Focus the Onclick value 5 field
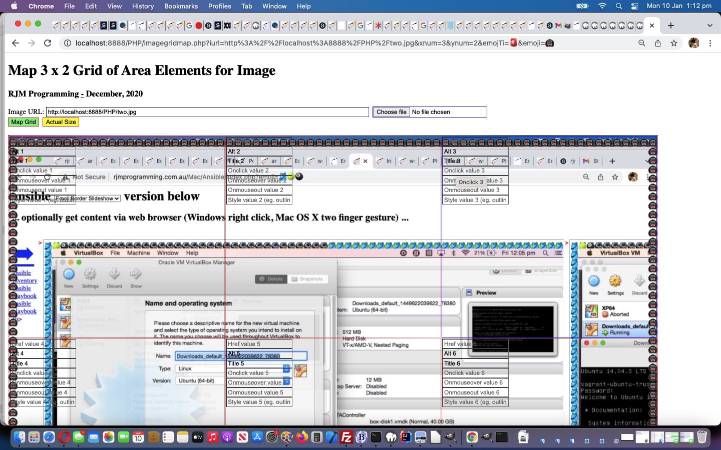 [259, 373]
